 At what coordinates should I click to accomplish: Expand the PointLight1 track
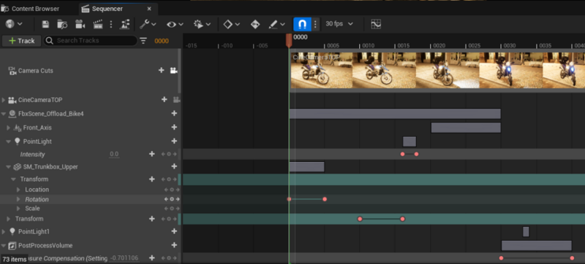[x=4, y=232]
